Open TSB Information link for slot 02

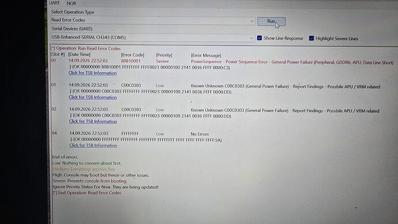[93, 121]
